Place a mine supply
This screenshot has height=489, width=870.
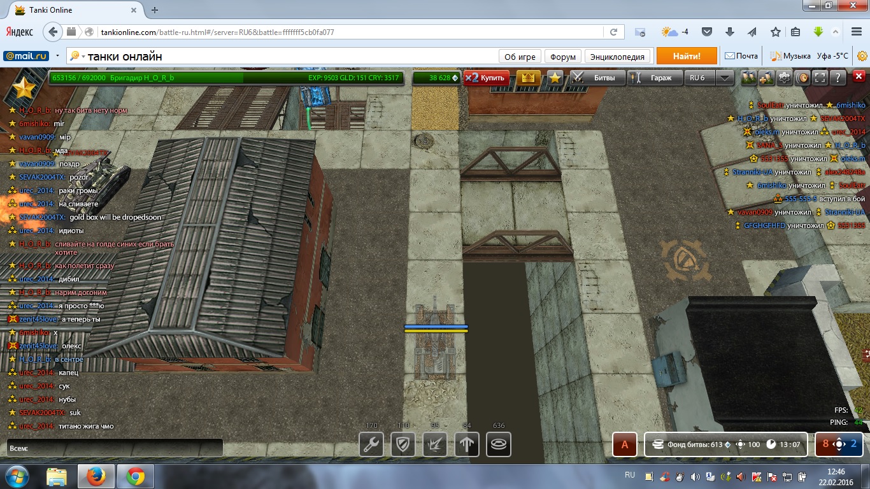pos(499,444)
